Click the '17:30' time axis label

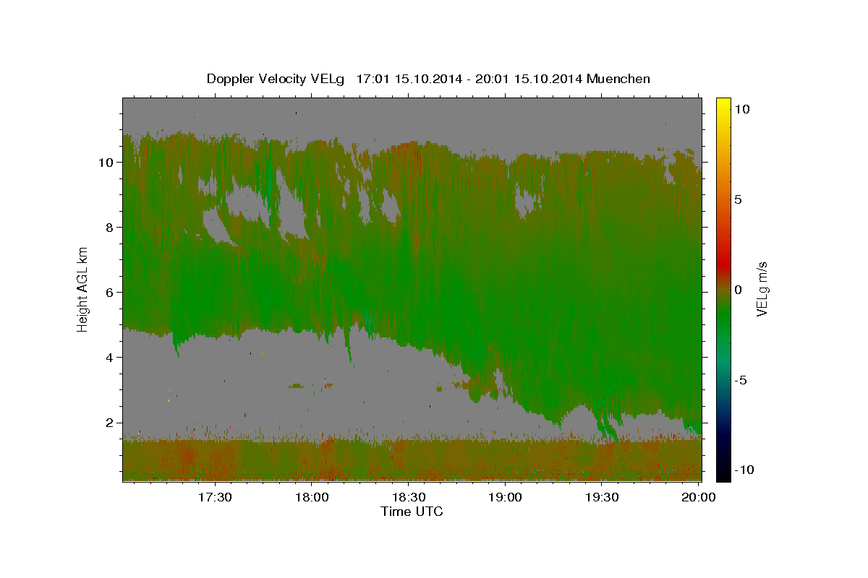tap(215, 497)
